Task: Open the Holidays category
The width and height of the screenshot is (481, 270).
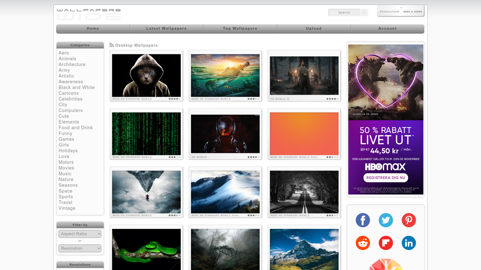Action: 68,151
